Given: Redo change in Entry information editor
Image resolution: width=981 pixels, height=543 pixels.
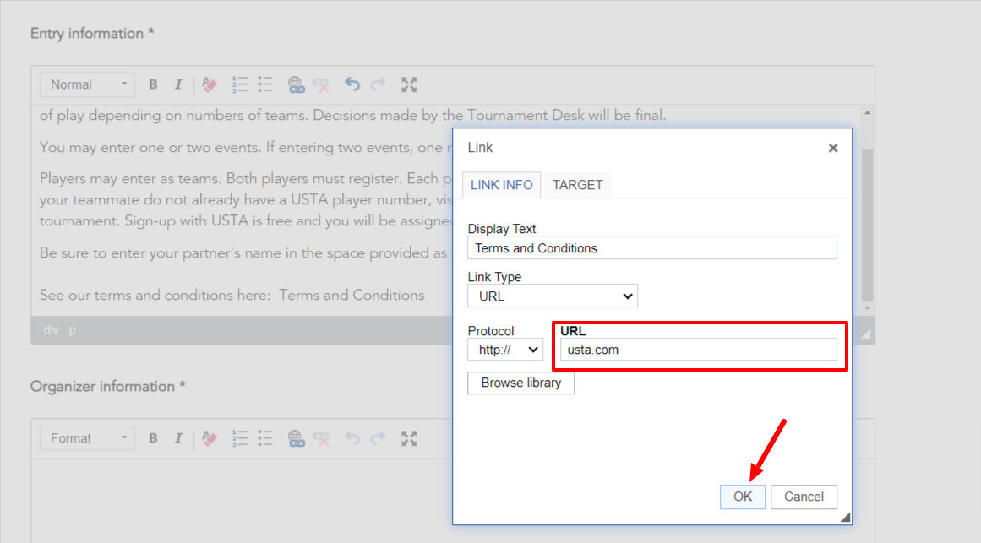Looking at the screenshot, I should pos(378,84).
